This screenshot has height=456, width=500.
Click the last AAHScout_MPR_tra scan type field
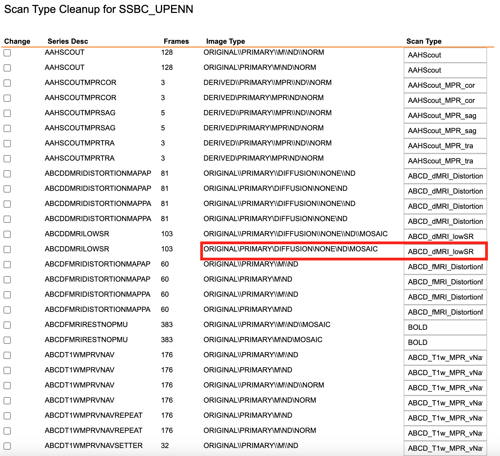[x=445, y=161]
